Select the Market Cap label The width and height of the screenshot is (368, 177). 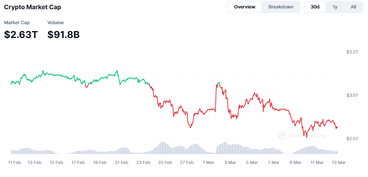coord(17,23)
